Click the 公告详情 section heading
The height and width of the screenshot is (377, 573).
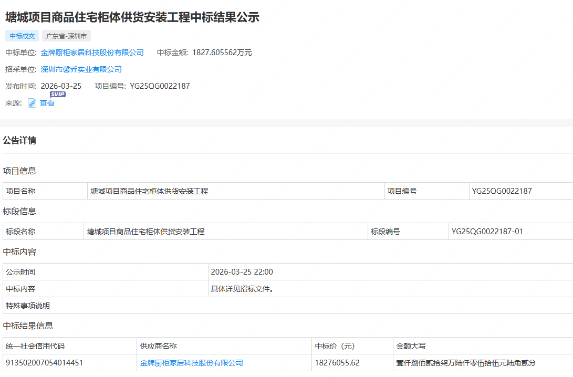coord(19,141)
